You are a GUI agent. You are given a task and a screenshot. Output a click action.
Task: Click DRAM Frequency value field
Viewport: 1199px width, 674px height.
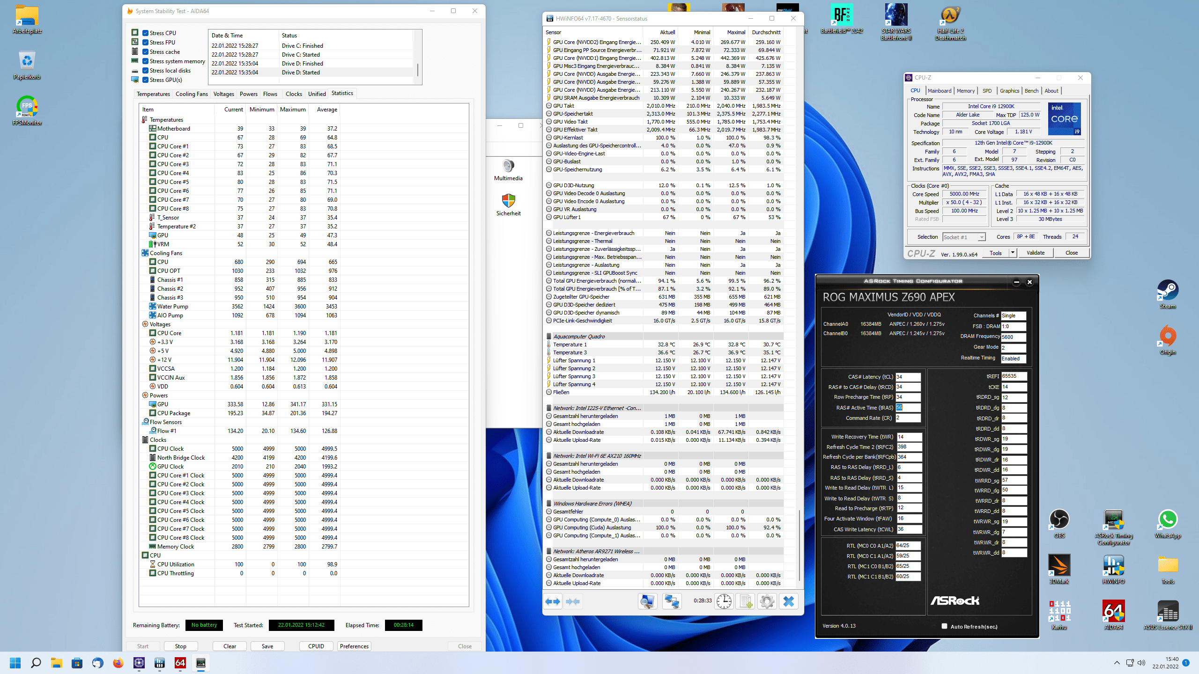point(1014,337)
